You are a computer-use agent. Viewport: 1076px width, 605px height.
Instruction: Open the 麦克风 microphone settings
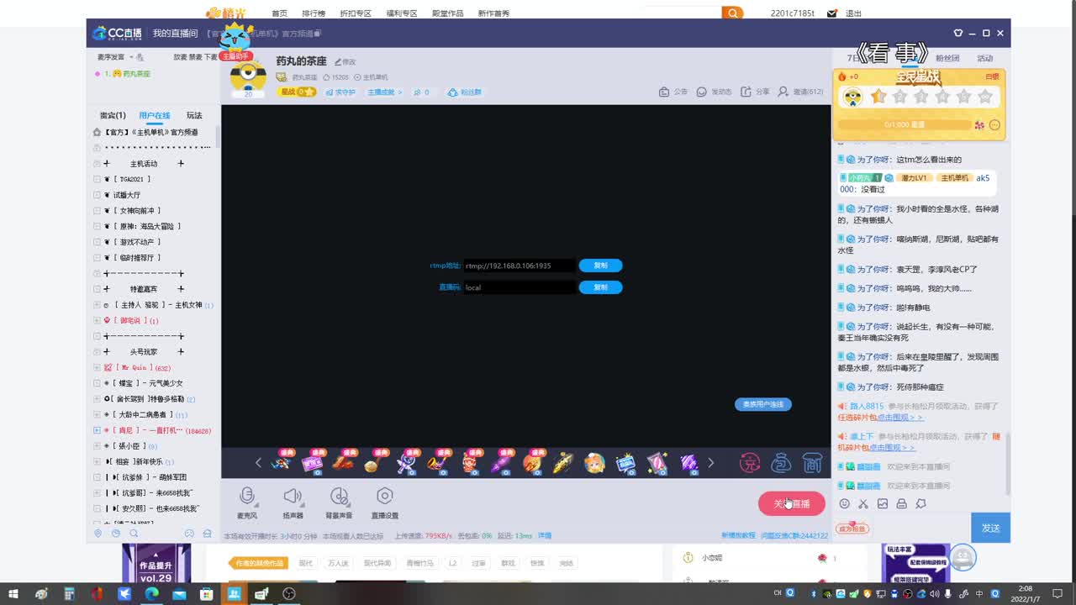point(247,502)
